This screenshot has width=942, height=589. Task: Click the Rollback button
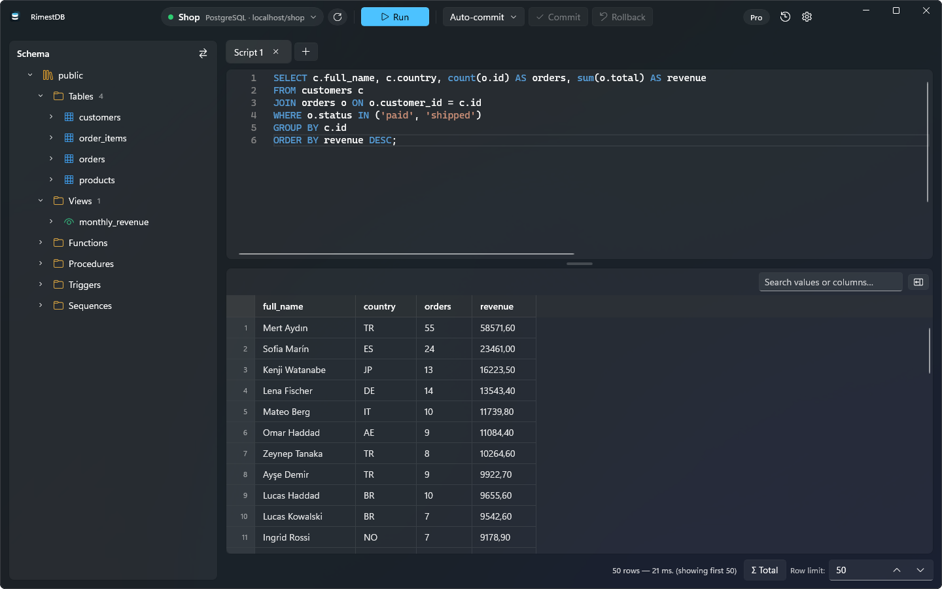(622, 17)
